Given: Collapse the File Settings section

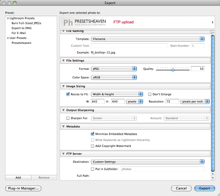Looking at the screenshot, I should click(x=63, y=60).
